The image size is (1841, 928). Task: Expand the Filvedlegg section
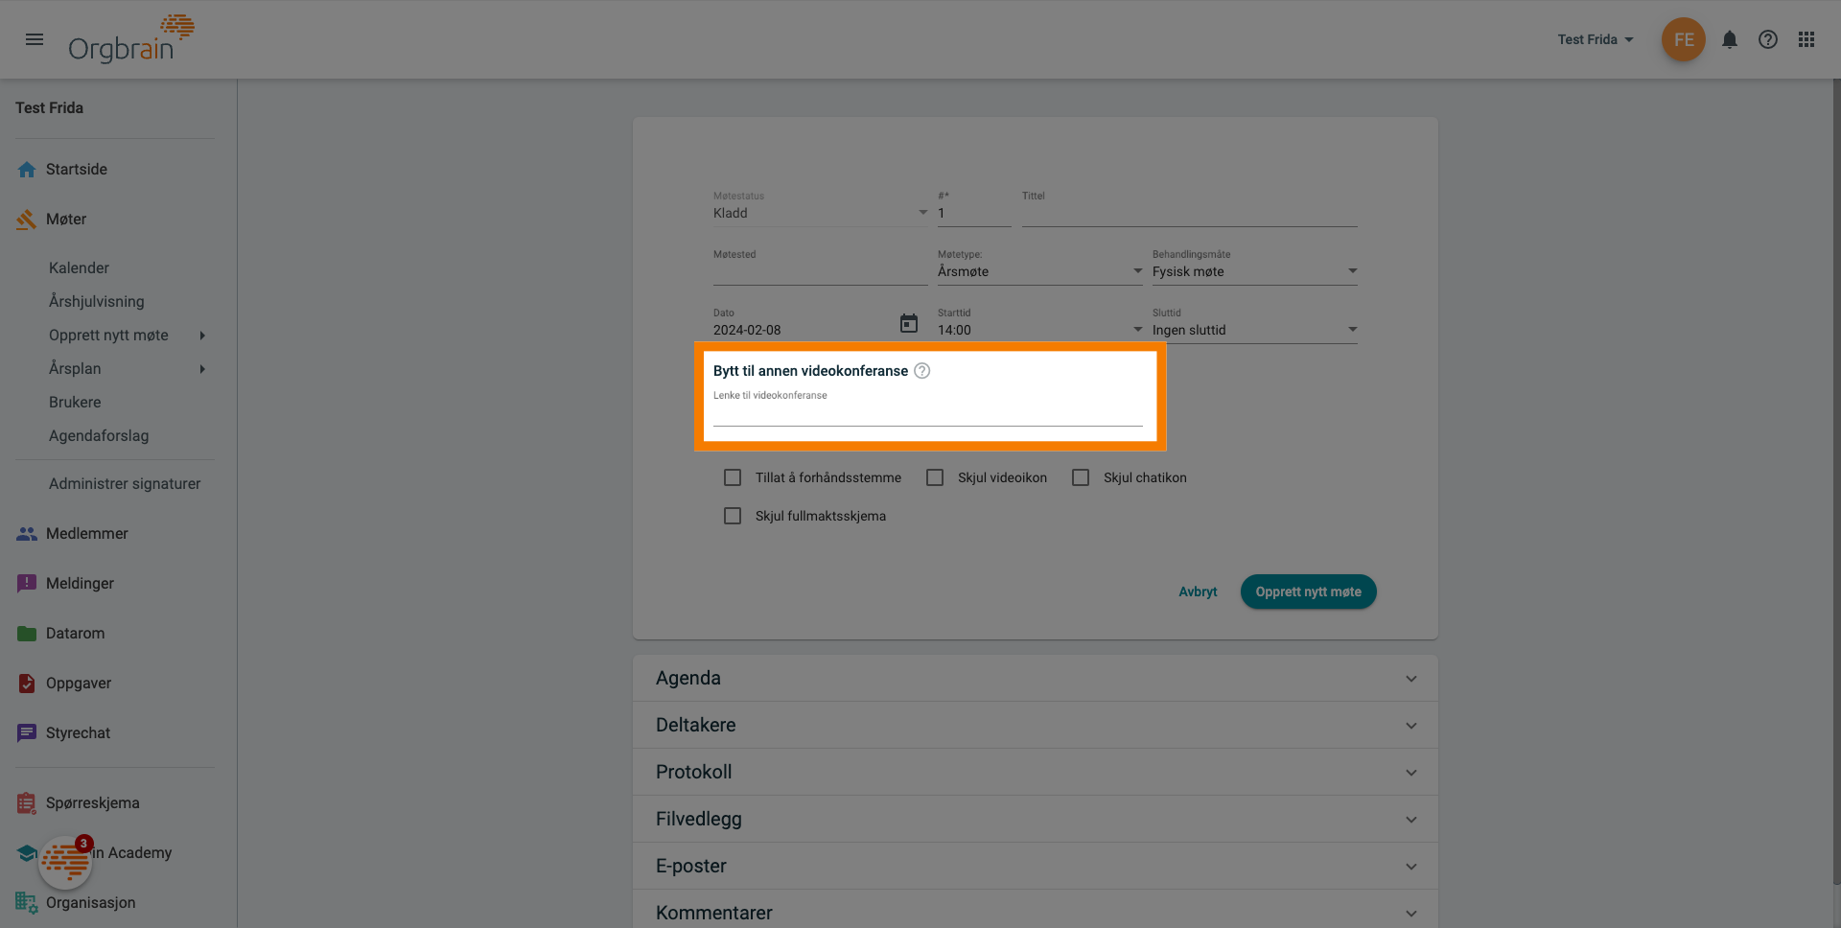tap(1035, 819)
